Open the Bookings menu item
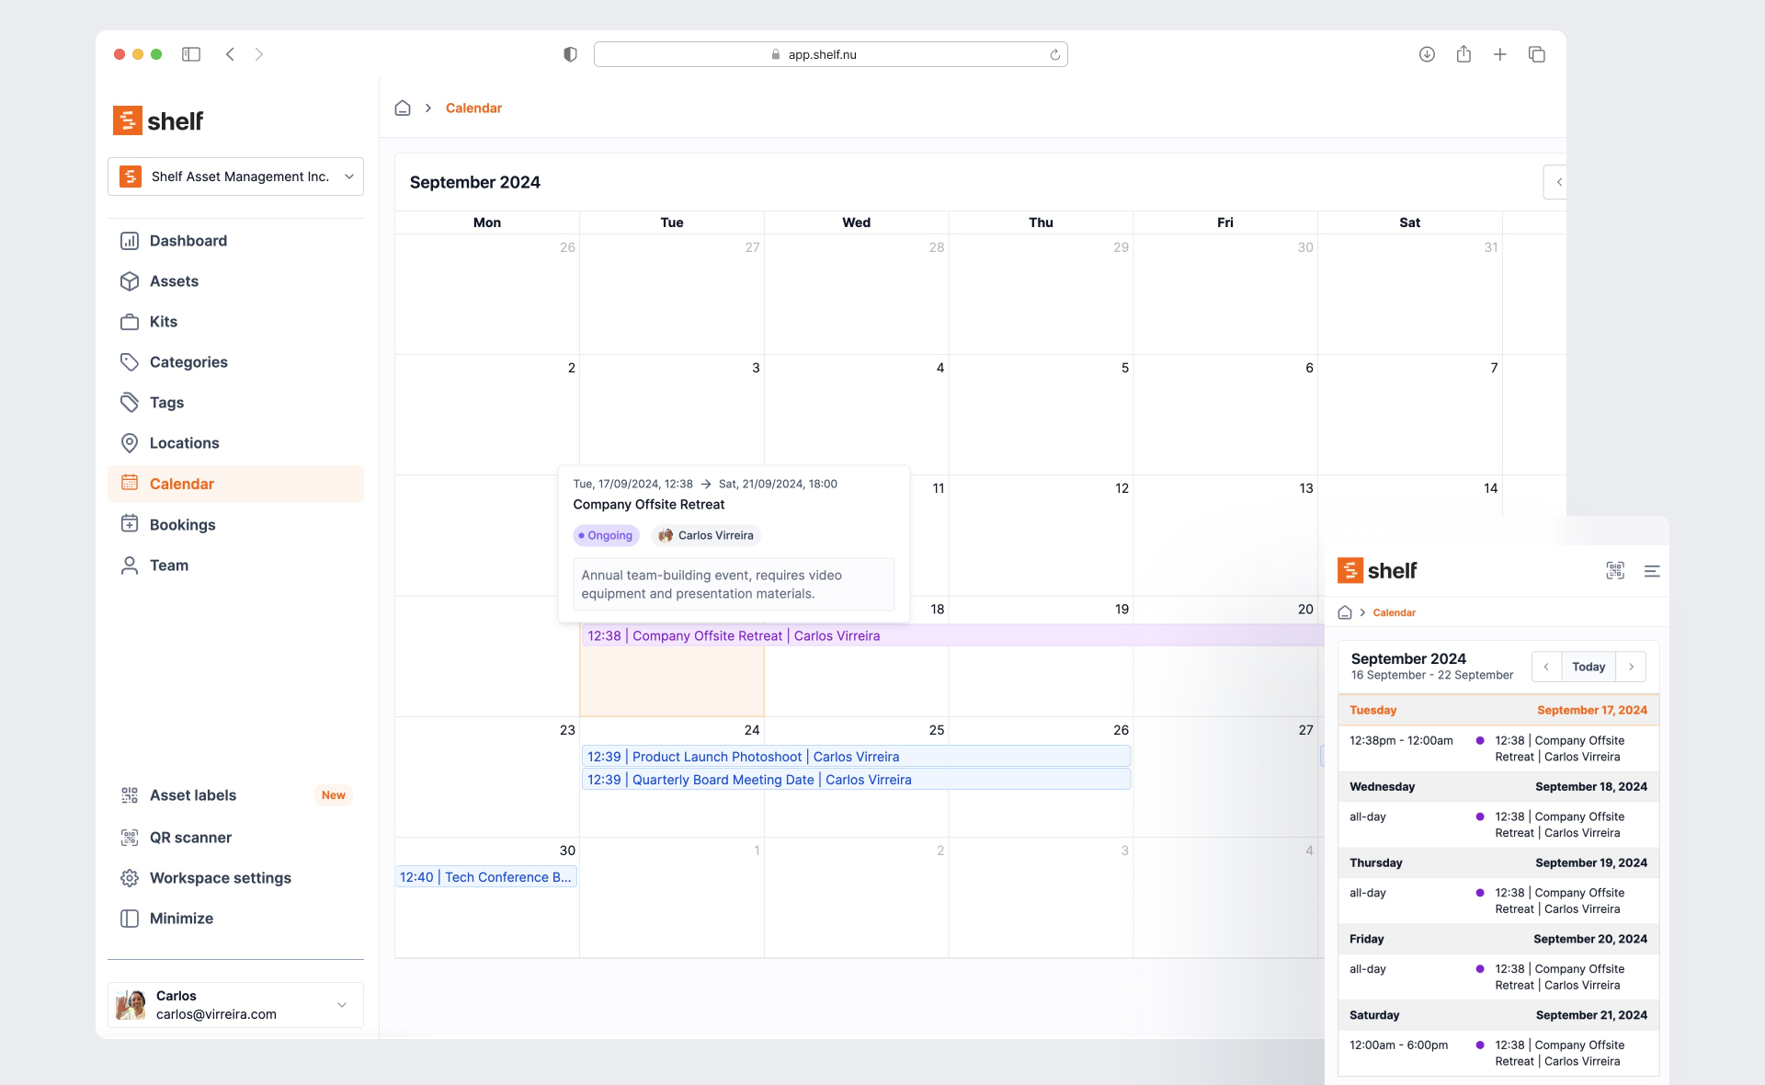The height and width of the screenshot is (1085, 1765). click(x=182, y=525)
